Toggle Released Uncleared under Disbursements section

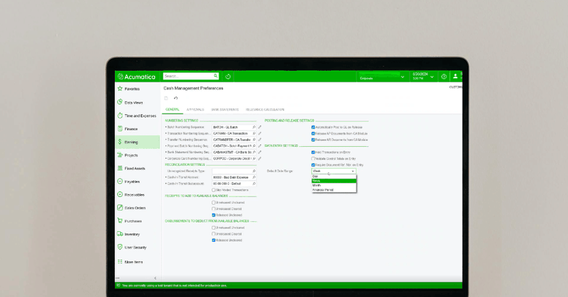pos(214,240)
